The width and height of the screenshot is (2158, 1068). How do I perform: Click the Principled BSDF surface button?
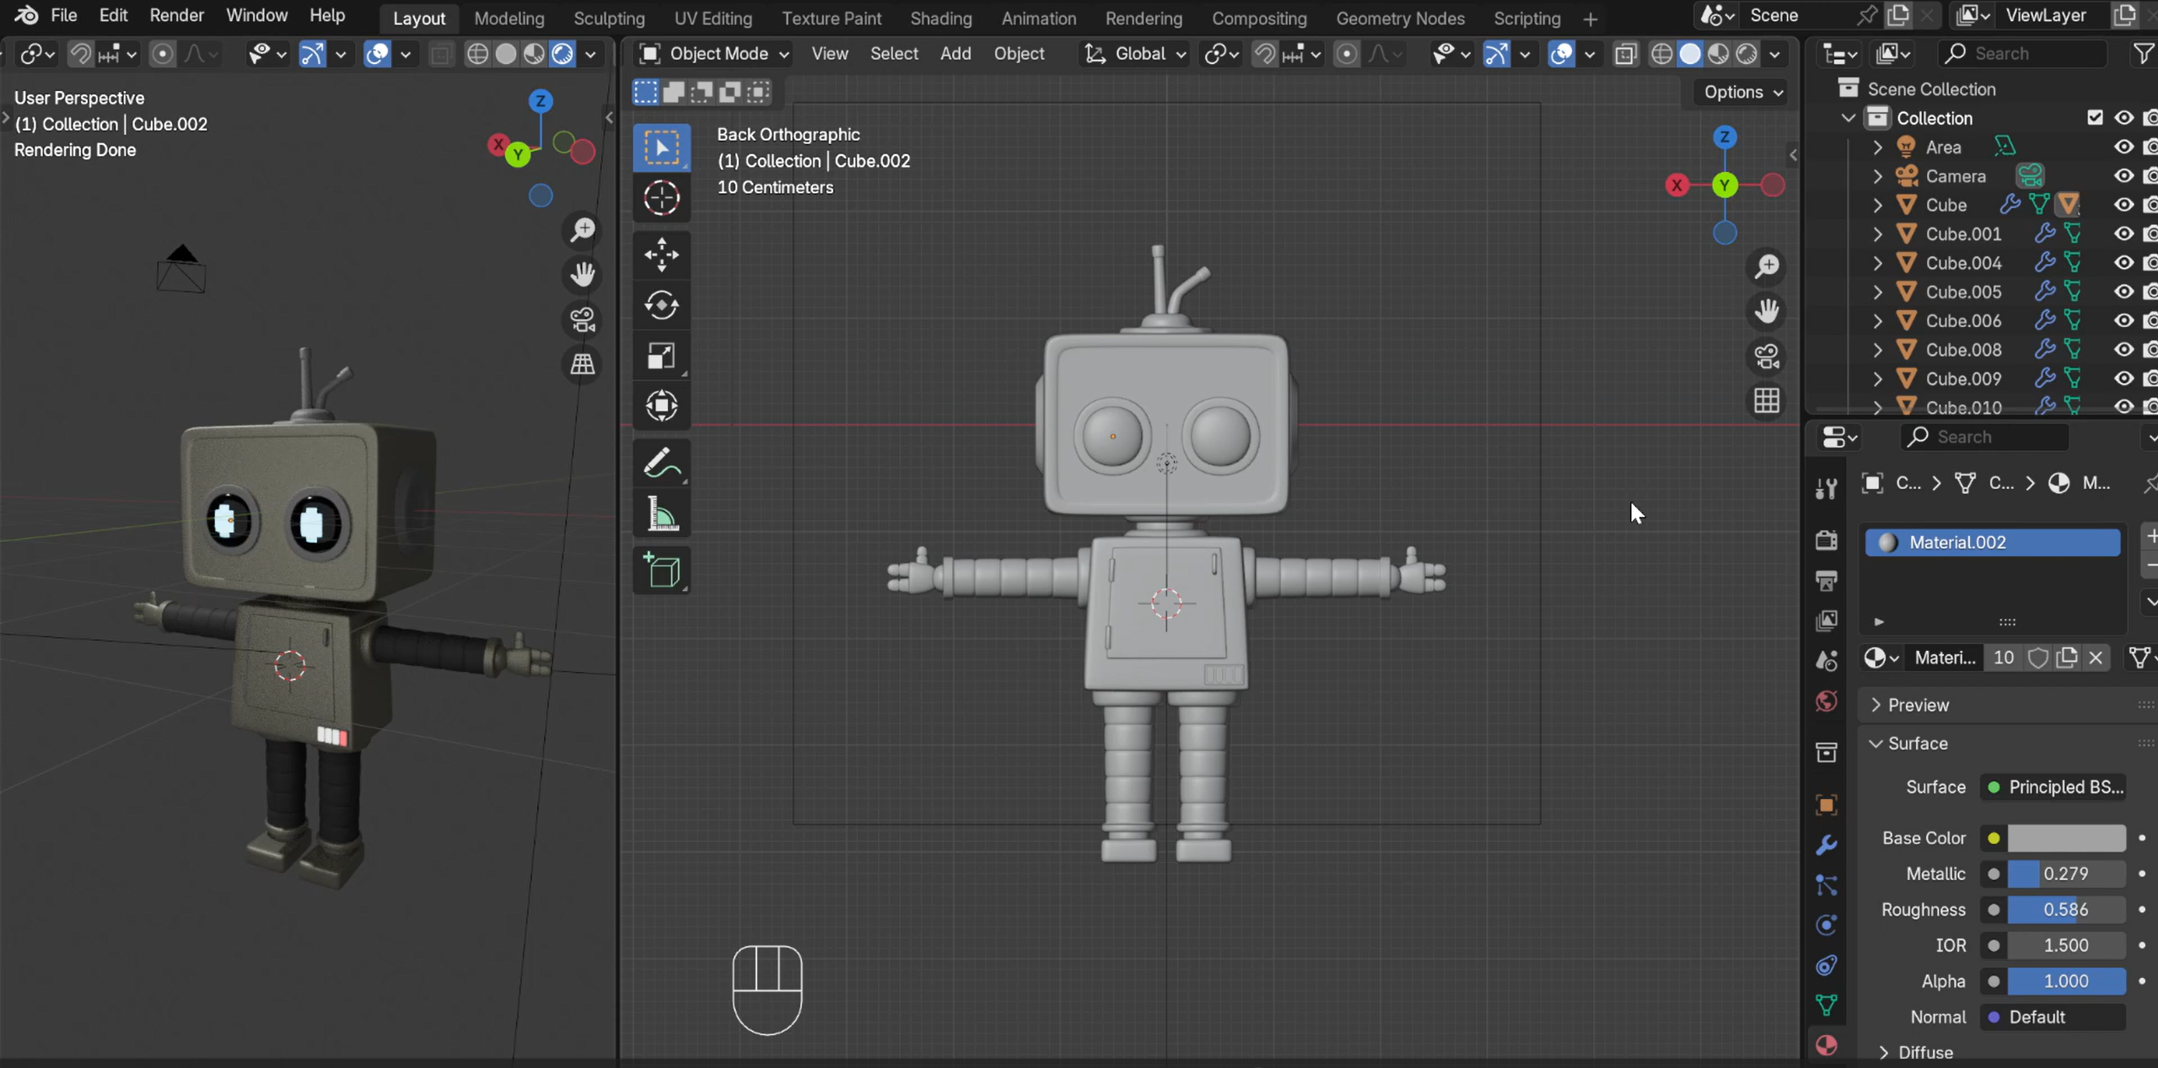[2053, 787]
